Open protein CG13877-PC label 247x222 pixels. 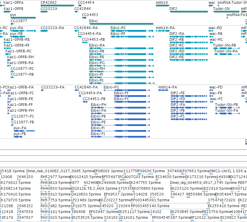(x=23, y=116)
